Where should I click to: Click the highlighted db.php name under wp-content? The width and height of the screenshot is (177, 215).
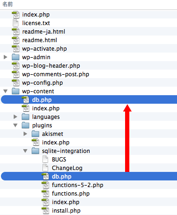(x=42, y=100)
